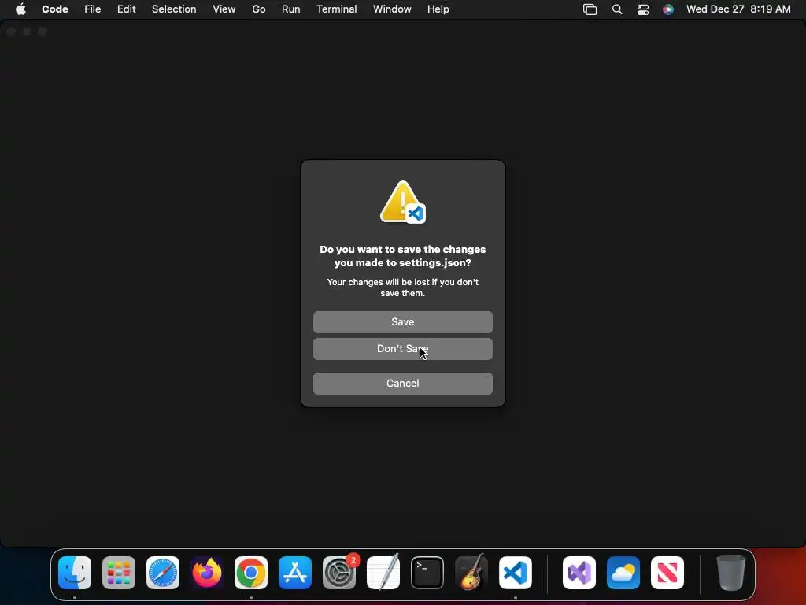Screen dimensions: 806x605
Task: Launch Firefox from the Dock
Action: click(207, 573)
